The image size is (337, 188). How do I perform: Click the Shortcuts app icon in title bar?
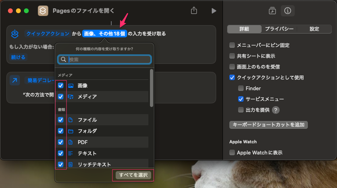click(x=43, y=11)
